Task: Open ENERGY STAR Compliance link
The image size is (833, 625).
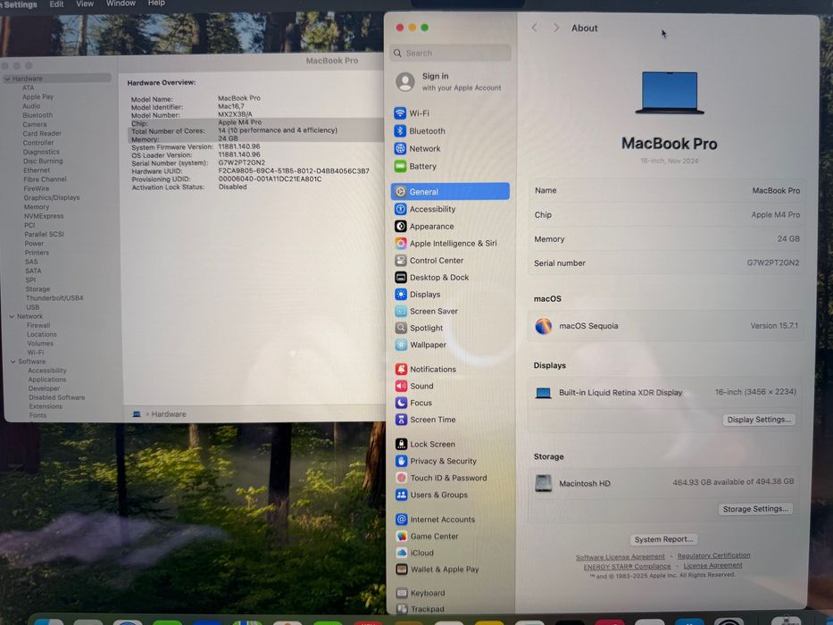Action: [x=627, y=567]
